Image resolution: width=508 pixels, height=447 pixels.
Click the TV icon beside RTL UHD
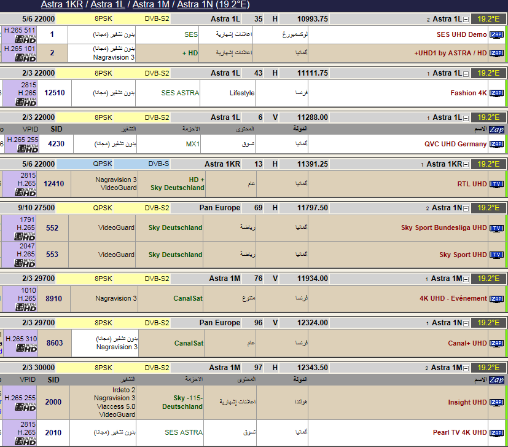(496, 184)
